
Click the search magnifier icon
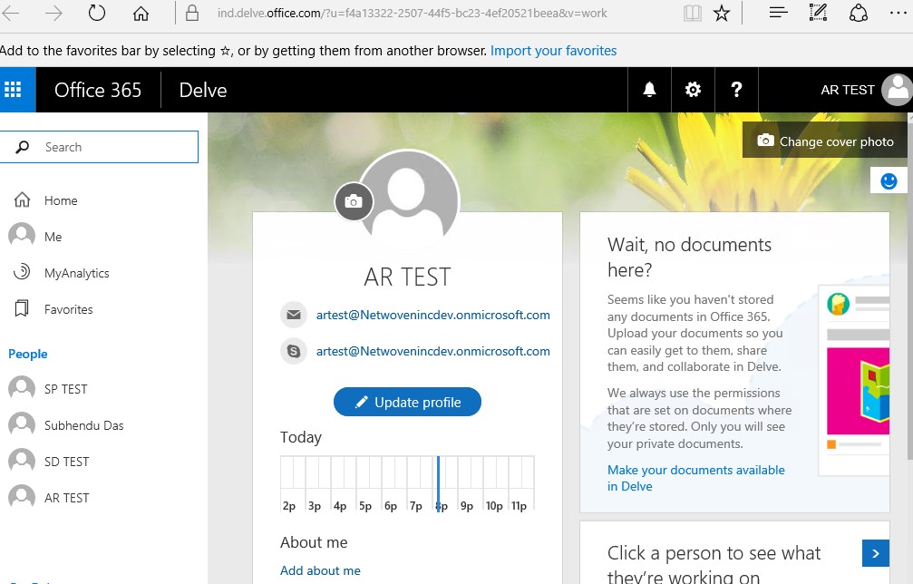tap(23, 147)
